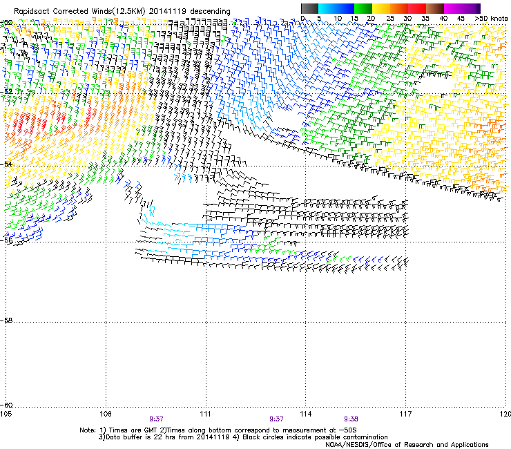Click the -58 latitude axis label
The width and height of the screenshot is (511, 449).
(x=6, y=321)
